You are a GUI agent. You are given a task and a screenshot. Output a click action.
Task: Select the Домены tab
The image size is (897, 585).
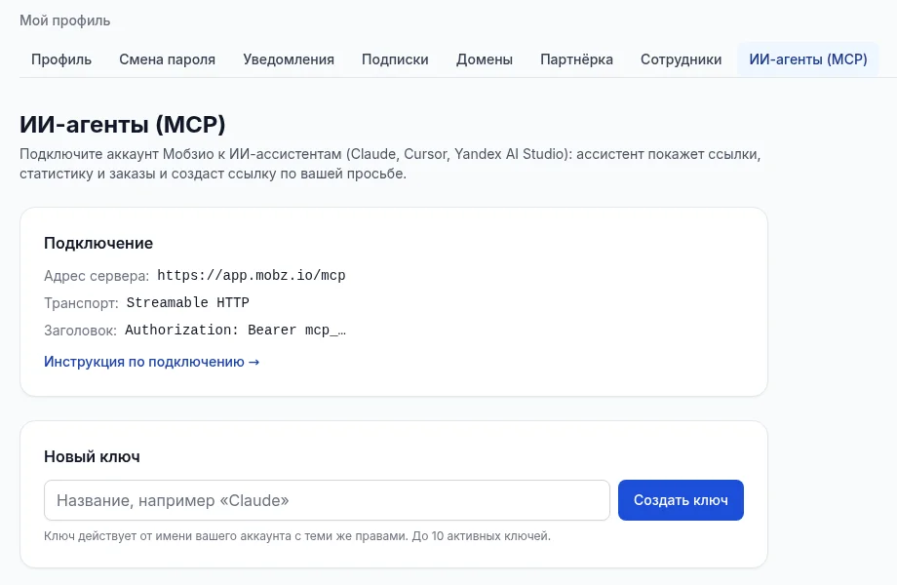(484, 59)
